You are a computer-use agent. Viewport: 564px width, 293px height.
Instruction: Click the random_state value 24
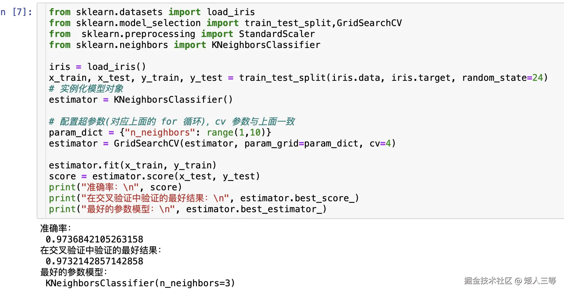(537, 78)
